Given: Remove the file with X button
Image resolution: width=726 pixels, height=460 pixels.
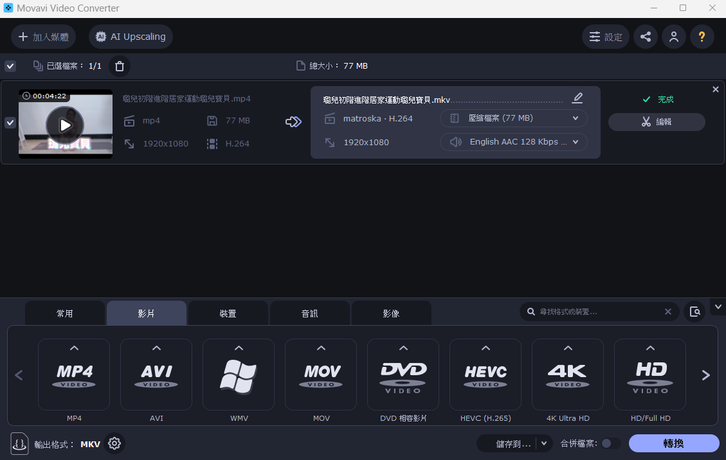Looking at the screenshot, I should [x=715, y=89].
